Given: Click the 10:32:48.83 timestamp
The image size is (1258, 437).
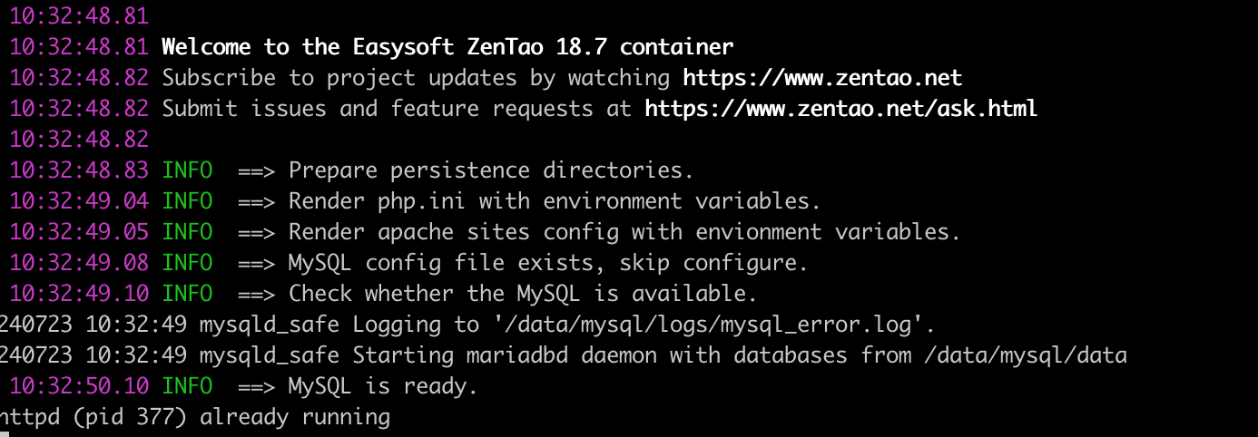Looking at the screenshot, I should pos(79,170).
